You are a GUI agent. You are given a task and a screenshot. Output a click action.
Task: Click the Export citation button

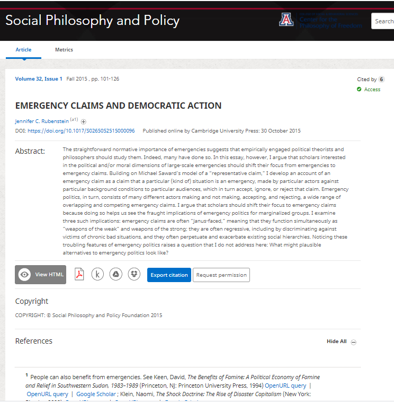pyautogui.click(x=169, y=275)
